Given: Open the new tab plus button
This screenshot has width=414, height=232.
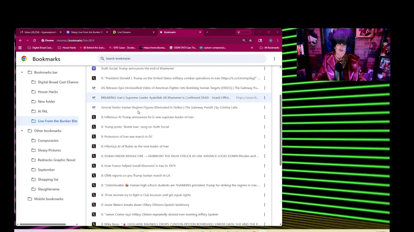Looking at the screenshot, I should (207, 32).
